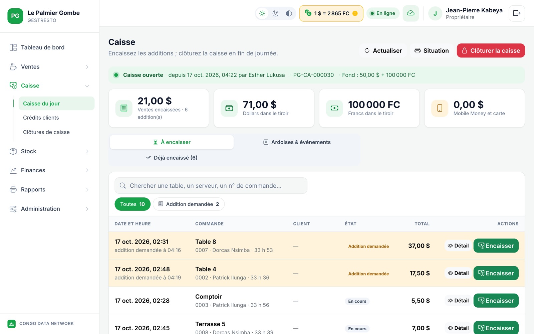Click the En ligne status badge
534x334 pixels.
(x=383, y=13)
